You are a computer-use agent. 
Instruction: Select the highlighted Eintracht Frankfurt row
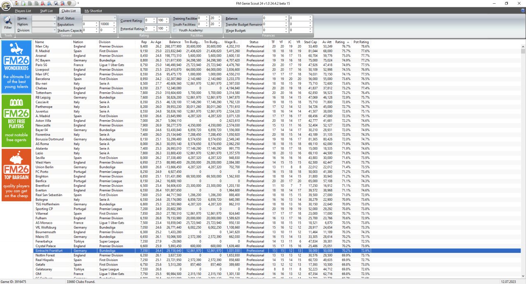click(202, 251)
